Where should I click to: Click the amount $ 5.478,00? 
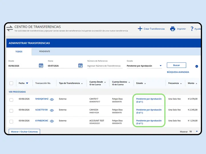193,99
